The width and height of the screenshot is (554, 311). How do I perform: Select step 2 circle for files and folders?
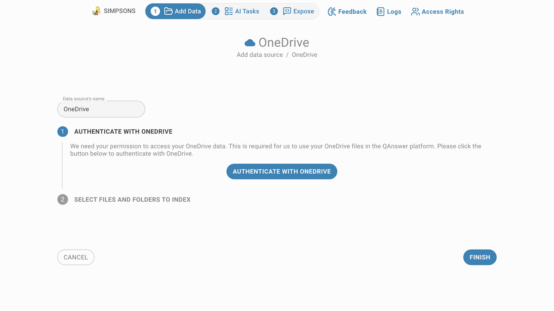click(62, 199)
